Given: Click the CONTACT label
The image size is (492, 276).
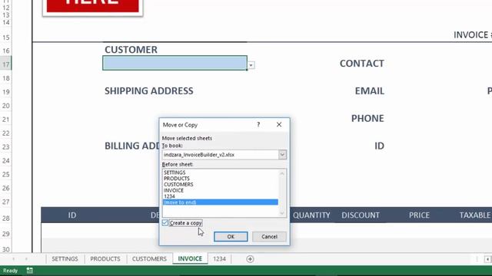Looking at the screenshot, I should click(x=362, y=63).
